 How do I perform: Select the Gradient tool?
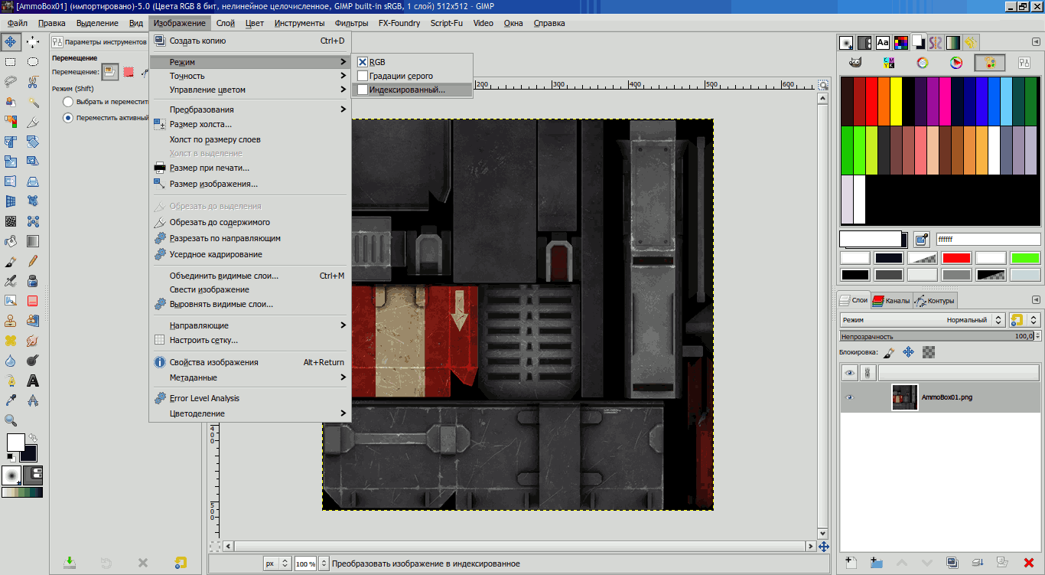(x=33, y=241)
